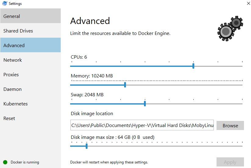The image size is (251, 168).
Task: Click the Memory slider handle
Action: (125, 85)
